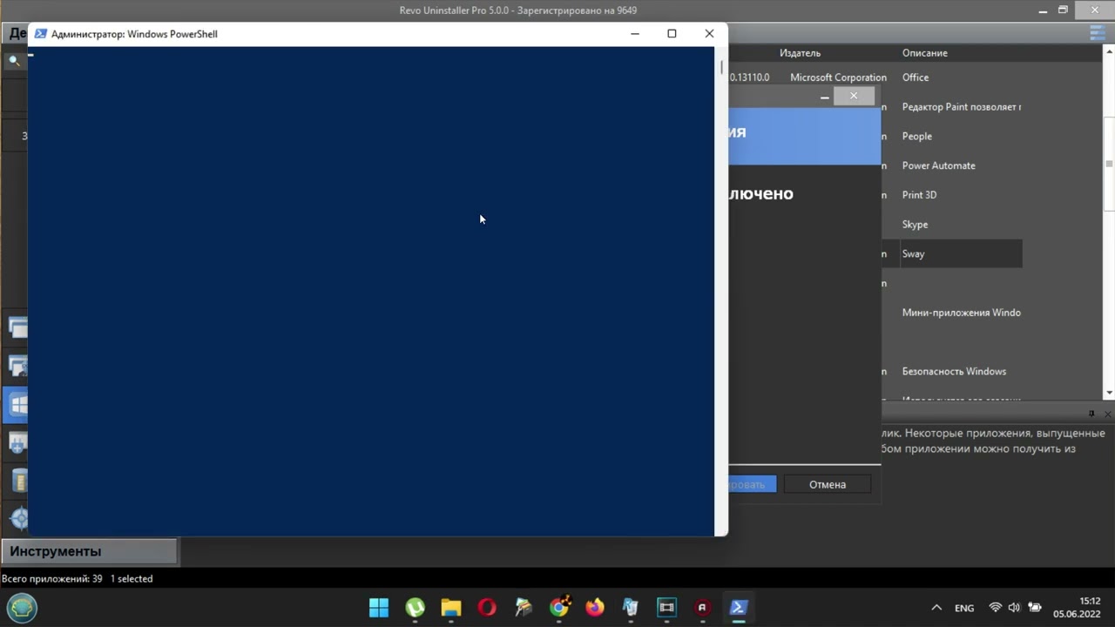Expand the Инструменты section in the Revo sidebar
Screen dimensions: 1115x627
(x=90, y=551)
